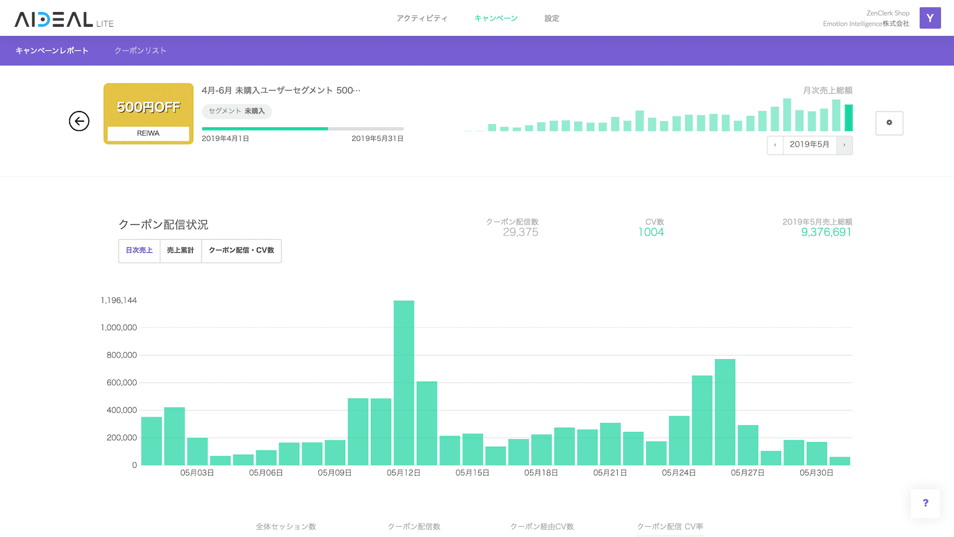Viewport: 954px width, 537px height.
Task: Open the 2019年5月 month selector
Action: pyautogui.click(x=810, y=145)
